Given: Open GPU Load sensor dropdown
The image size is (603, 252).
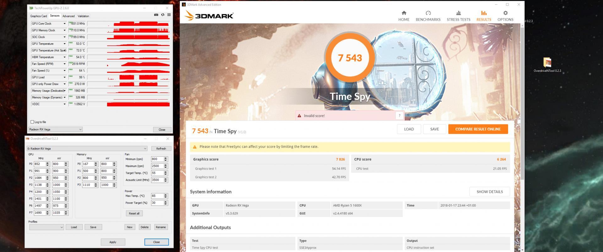Looking at the screenshot, I should (65, 77).
